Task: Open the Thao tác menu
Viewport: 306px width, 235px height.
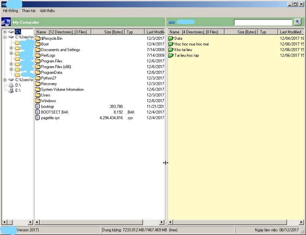Action: 29,11
